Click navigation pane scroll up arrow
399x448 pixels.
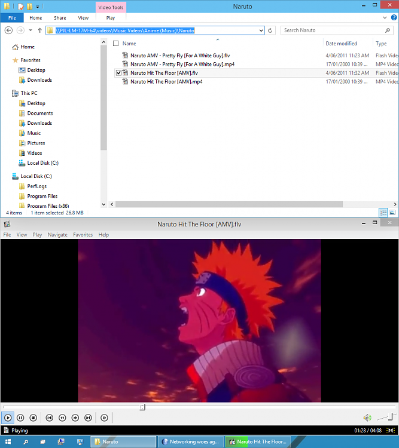point(103,42)
